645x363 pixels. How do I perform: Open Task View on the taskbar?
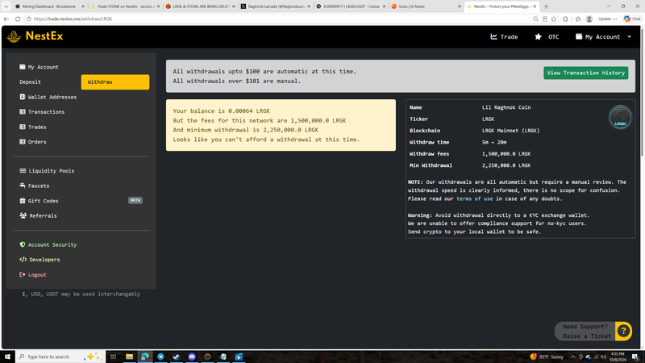[x=113, y=357]
